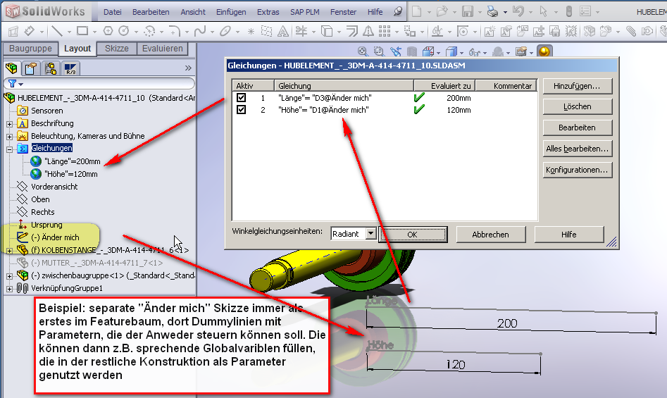Open the View Orientation dropdown arrow
Image resolution: width=667 pixels, height=398 pixels.
437,53
